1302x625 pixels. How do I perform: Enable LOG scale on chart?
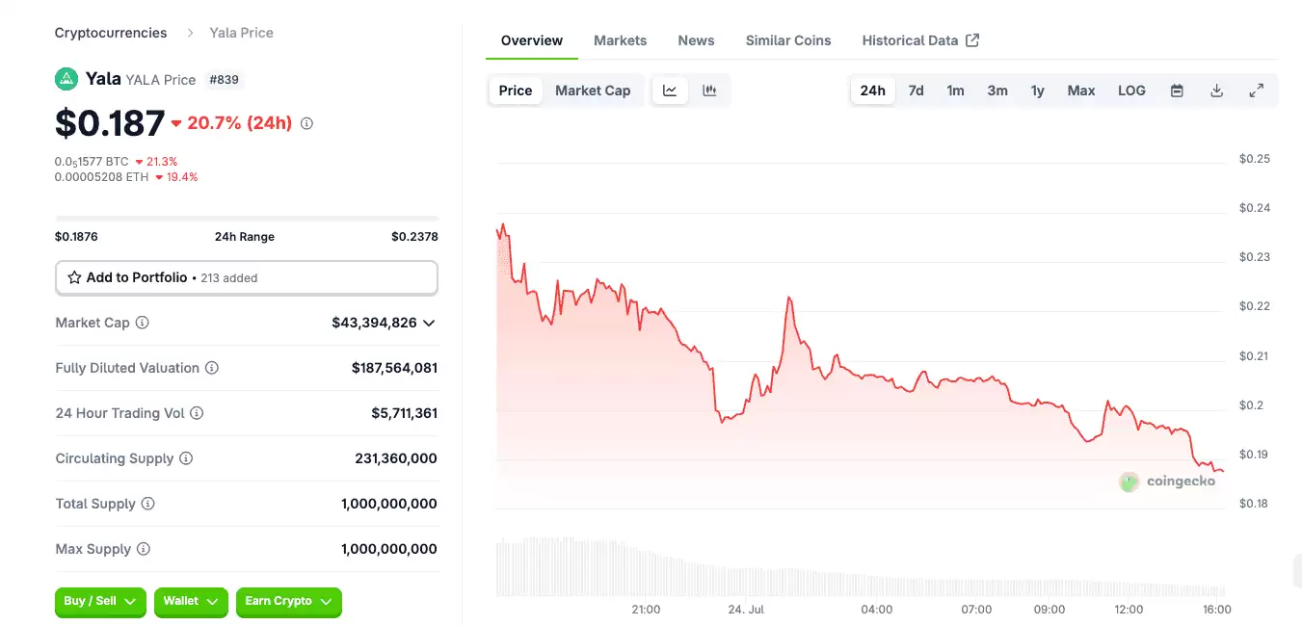pyautogui.click(x=1131, y=91)
